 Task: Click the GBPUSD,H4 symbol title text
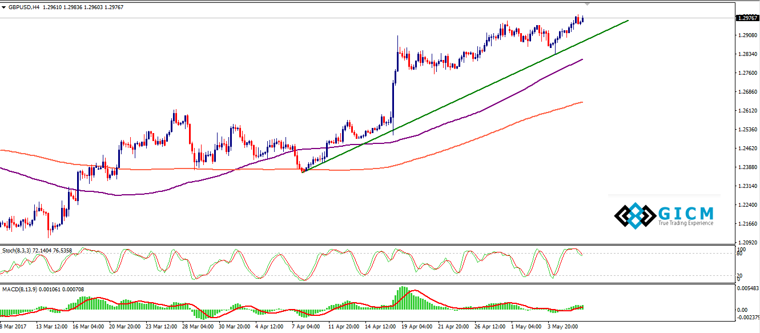click(24, 7)
